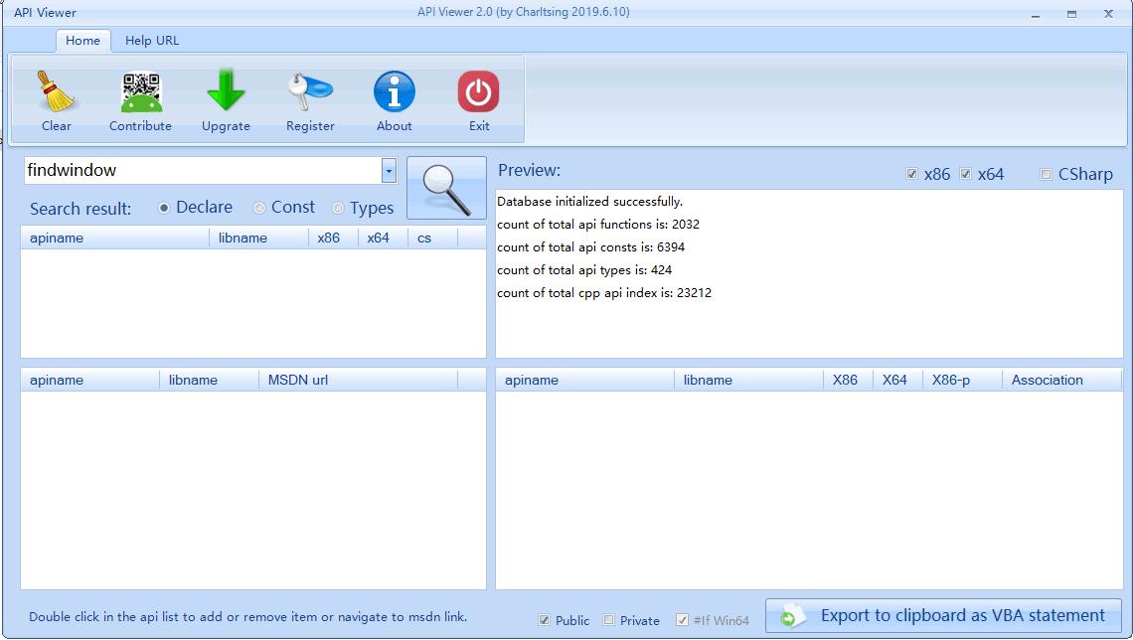The width and height of the screenshot is (1133, 640).
Task: Click the text 'Database initialized successfully.'
Action: pyautogui.click(x=589, y=202)
